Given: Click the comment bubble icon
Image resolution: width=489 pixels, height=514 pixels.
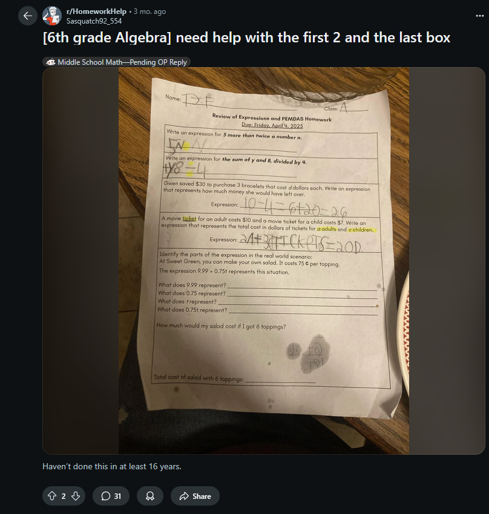Looking at the screenshot, I should [105, 496].
